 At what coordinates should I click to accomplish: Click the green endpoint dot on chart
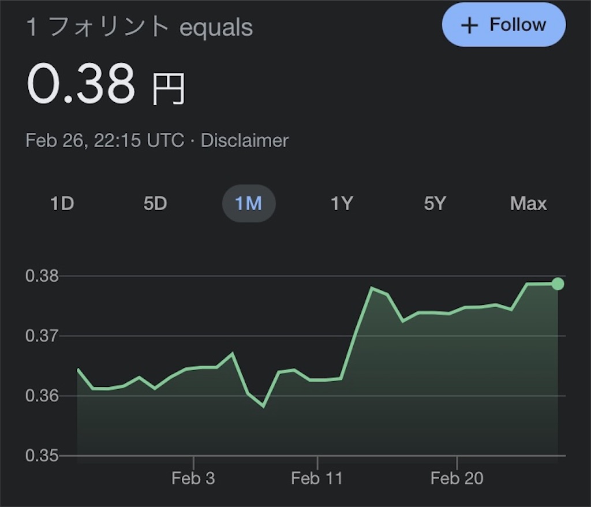558,284
